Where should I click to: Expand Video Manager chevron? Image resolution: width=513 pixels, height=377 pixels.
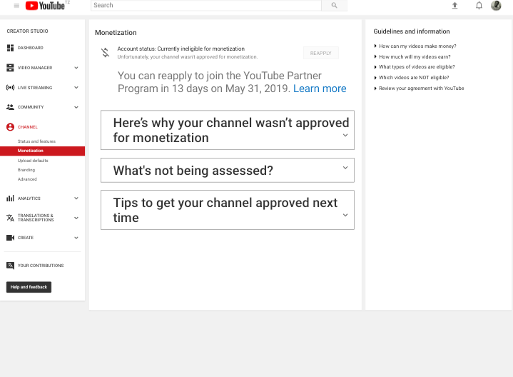tap(76, 68)
